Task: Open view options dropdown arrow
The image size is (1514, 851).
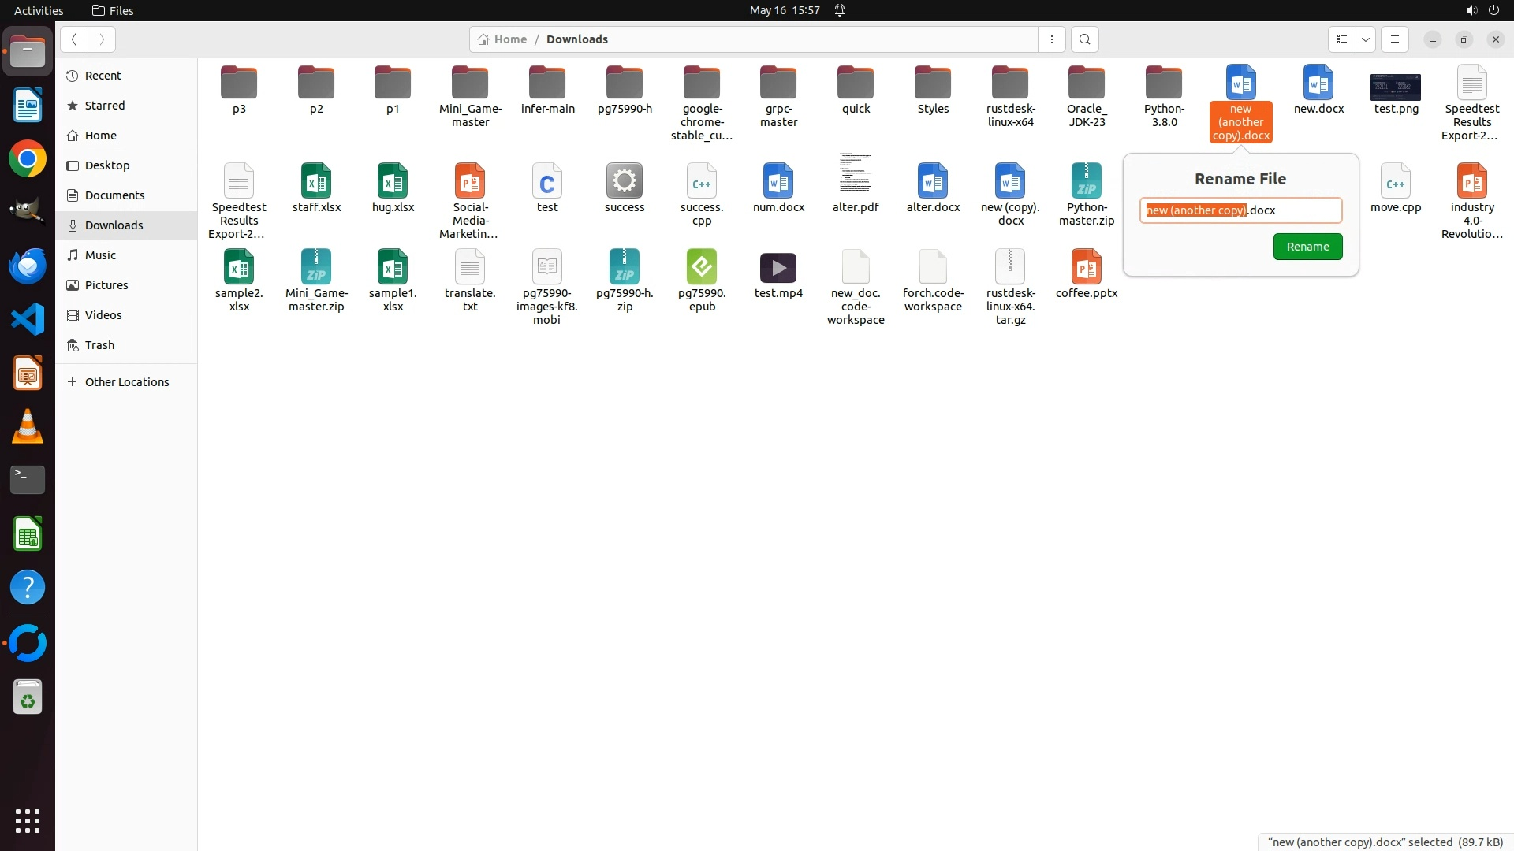Action: coord(1366,39)
